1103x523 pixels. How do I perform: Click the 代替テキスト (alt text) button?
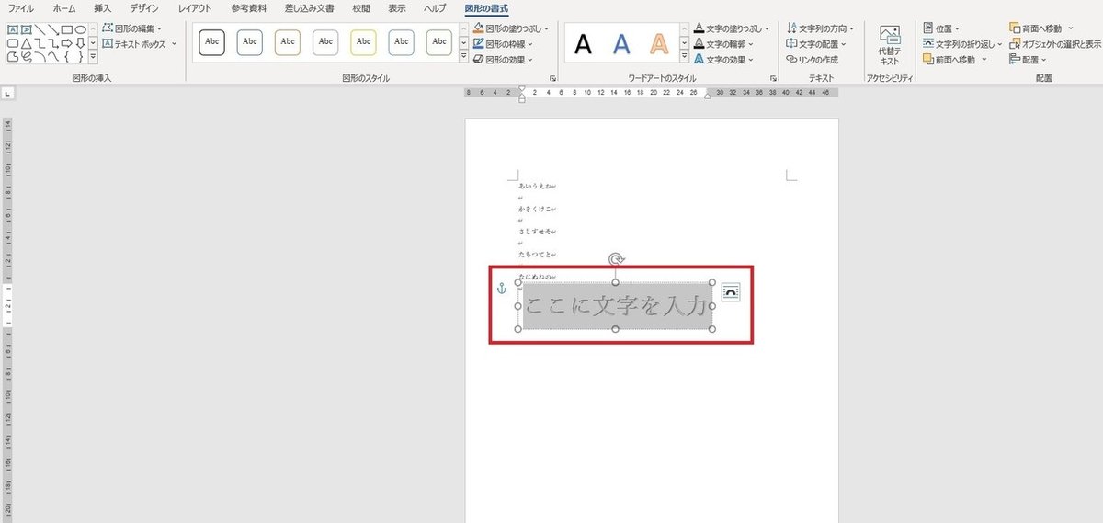(890, 44)
